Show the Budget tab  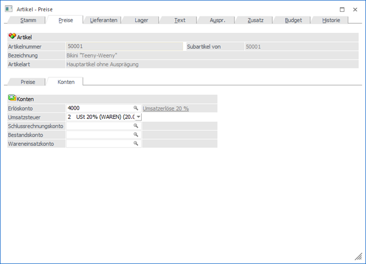293,20
